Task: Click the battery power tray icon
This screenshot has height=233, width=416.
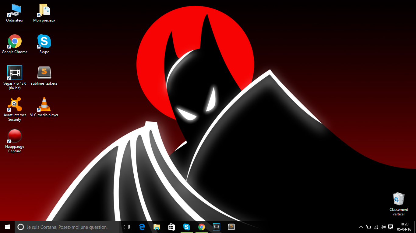Action: point(368,227)
